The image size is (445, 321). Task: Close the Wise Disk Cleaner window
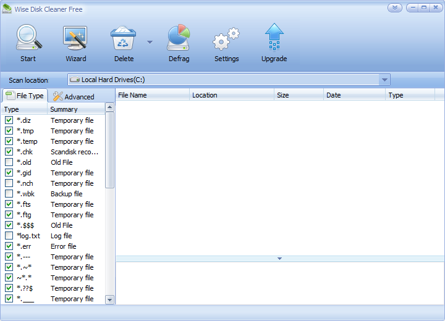pos(436,7)
